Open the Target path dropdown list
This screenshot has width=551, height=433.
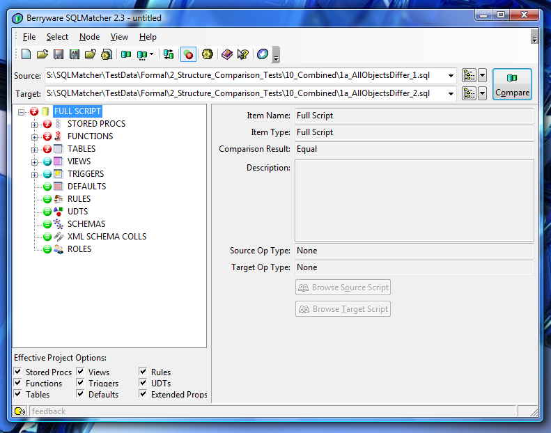[451, 93]
